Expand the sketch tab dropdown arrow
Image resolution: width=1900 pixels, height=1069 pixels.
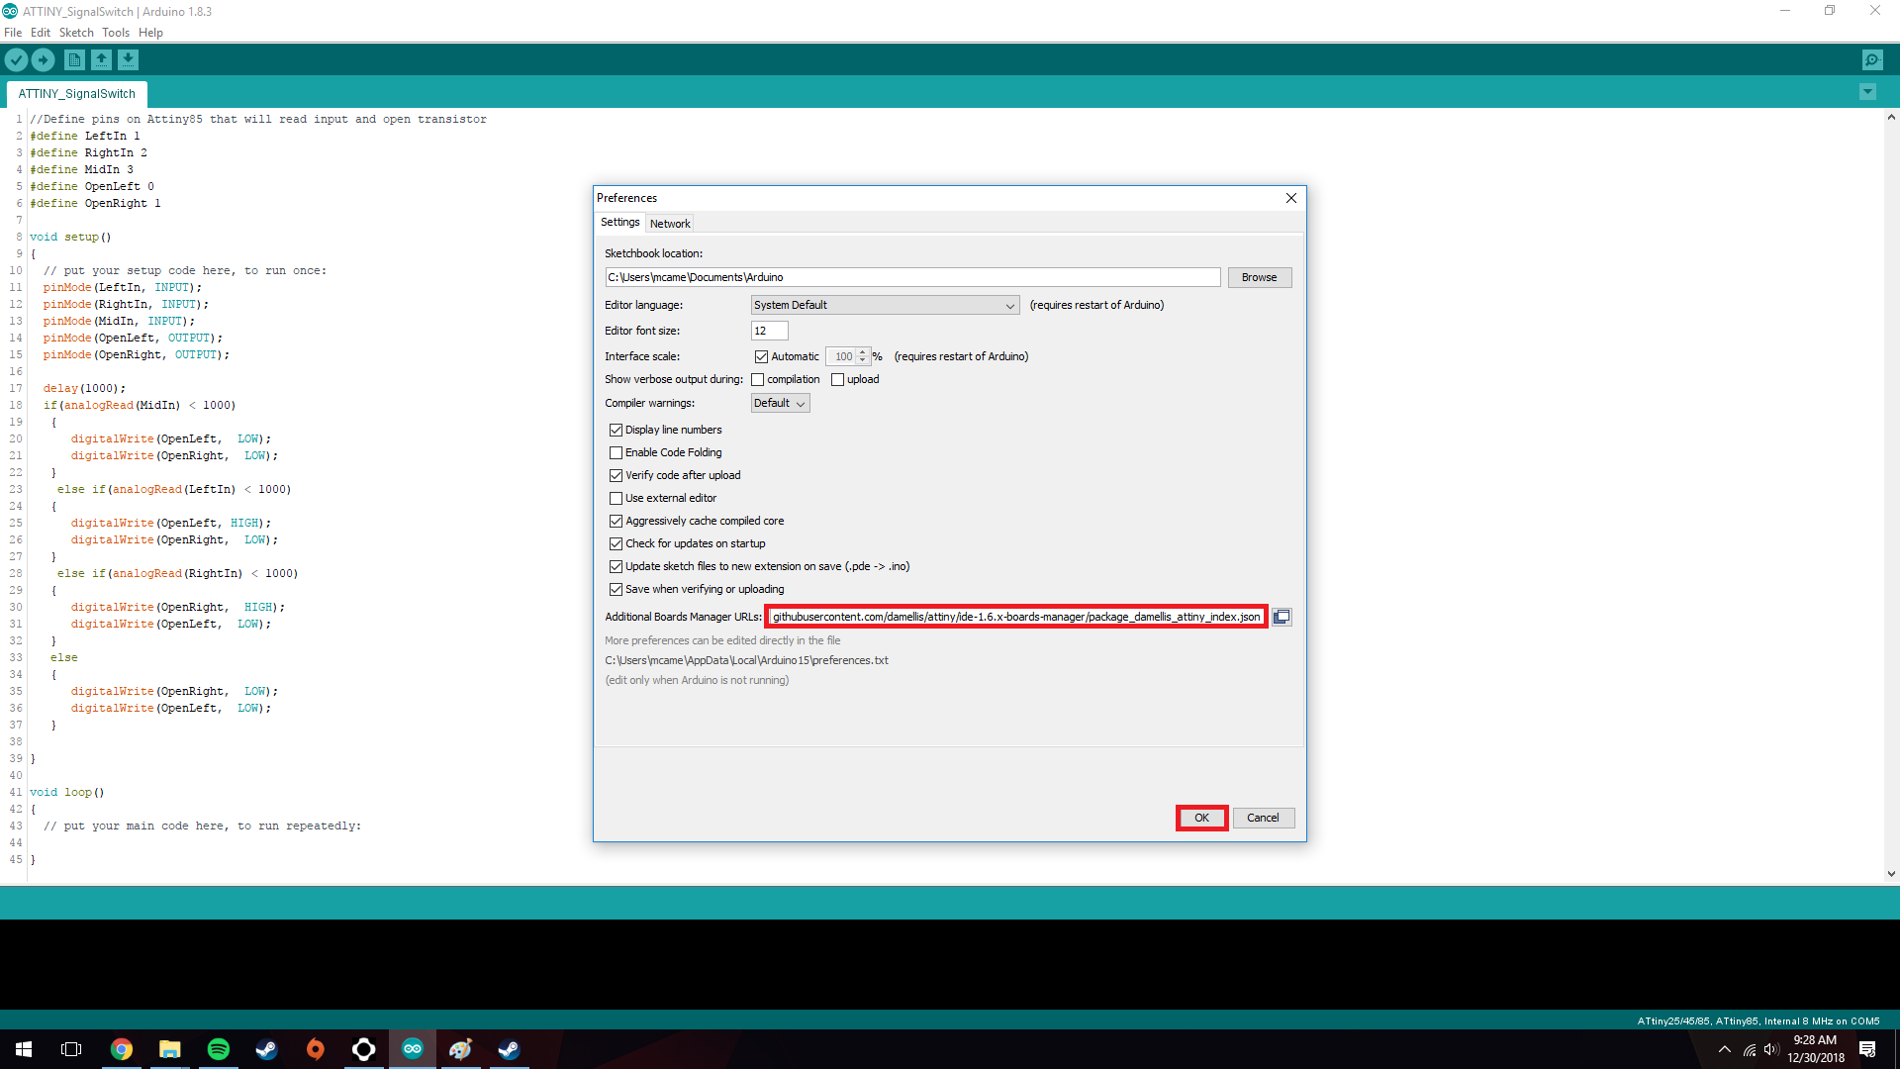pos(1867,92)
